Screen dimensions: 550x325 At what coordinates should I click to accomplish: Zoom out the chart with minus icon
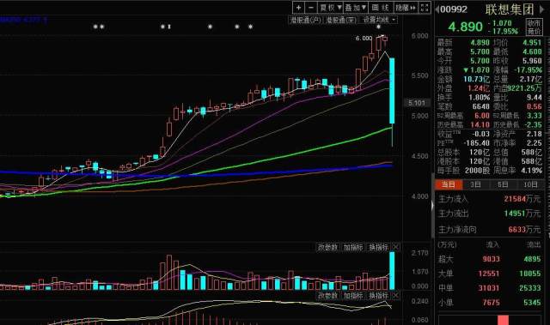point(311,8)
